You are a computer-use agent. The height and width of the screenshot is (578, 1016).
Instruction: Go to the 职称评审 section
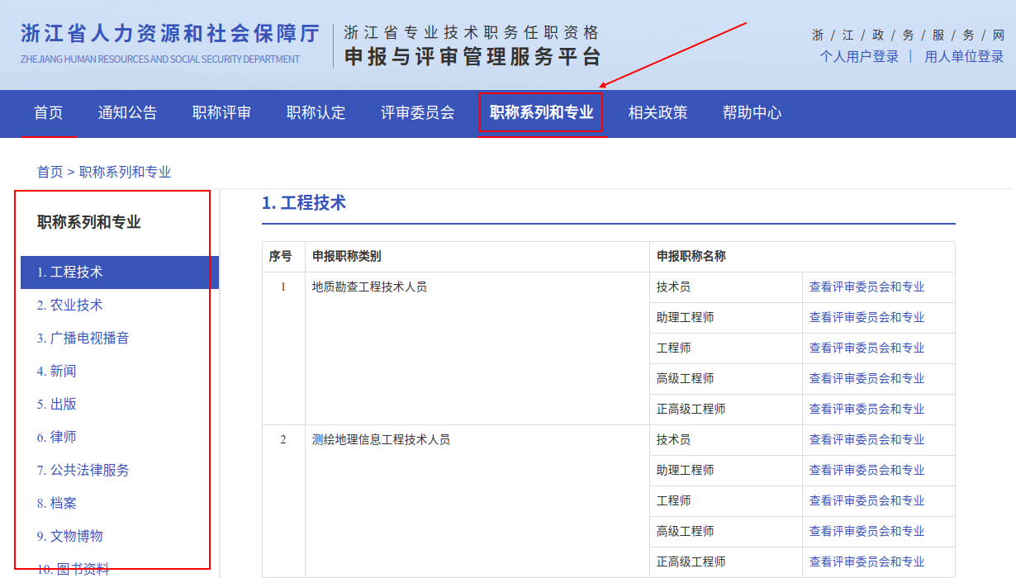[x=221, y=113]
